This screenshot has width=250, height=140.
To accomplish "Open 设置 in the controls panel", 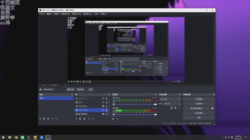I will (199, 118).
